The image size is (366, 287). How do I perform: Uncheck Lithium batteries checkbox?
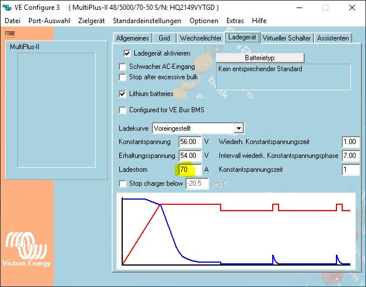pos(122,94)
